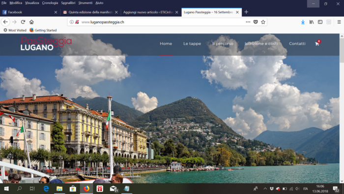Open Most Visited bookmarks folder
The width and height of the screenshot is (344, 194).
pyautogui.click(x=15, y=31)
